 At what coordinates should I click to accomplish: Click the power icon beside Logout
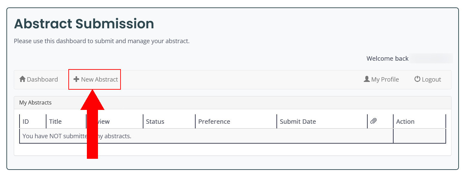(x=417, y=79)
